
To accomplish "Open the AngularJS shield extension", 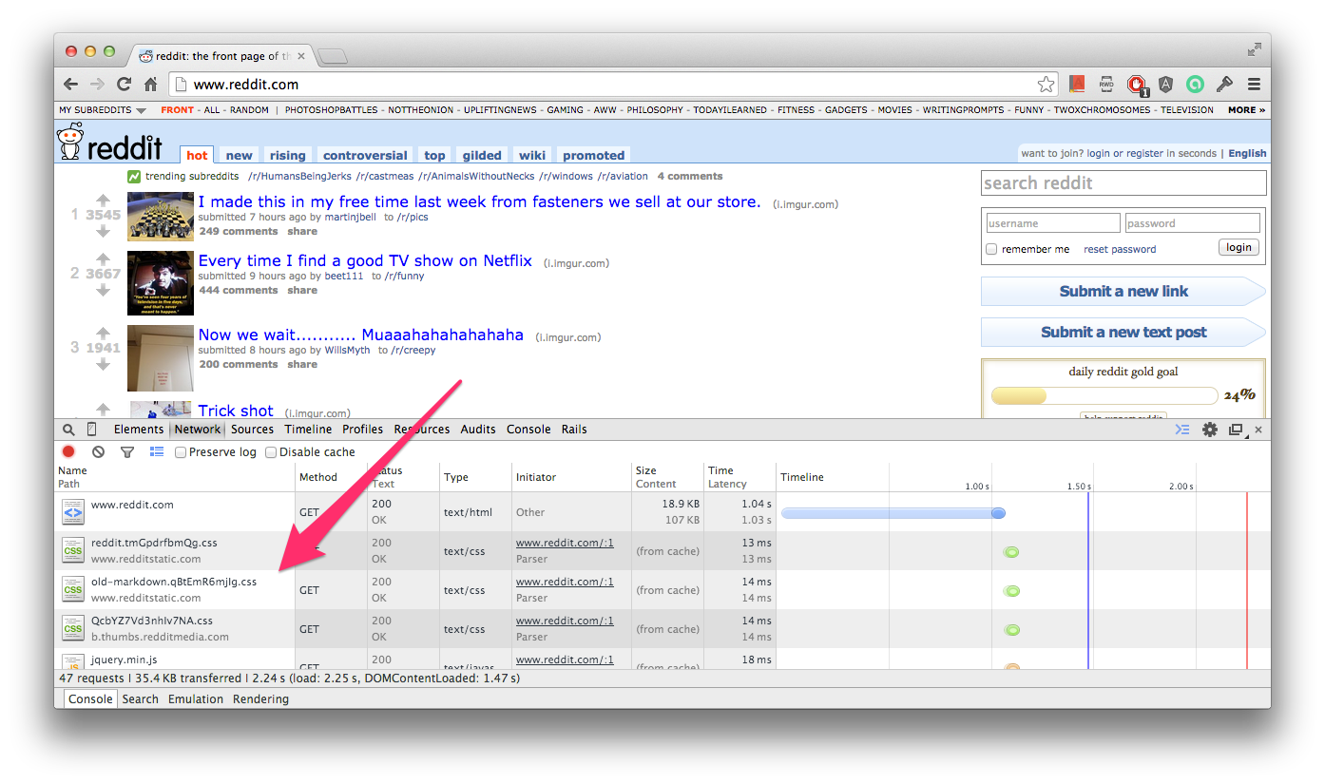I will [x=1165, y=84].
